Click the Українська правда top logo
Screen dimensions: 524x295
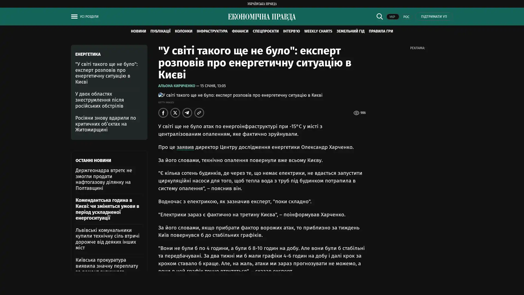point(262,4)
